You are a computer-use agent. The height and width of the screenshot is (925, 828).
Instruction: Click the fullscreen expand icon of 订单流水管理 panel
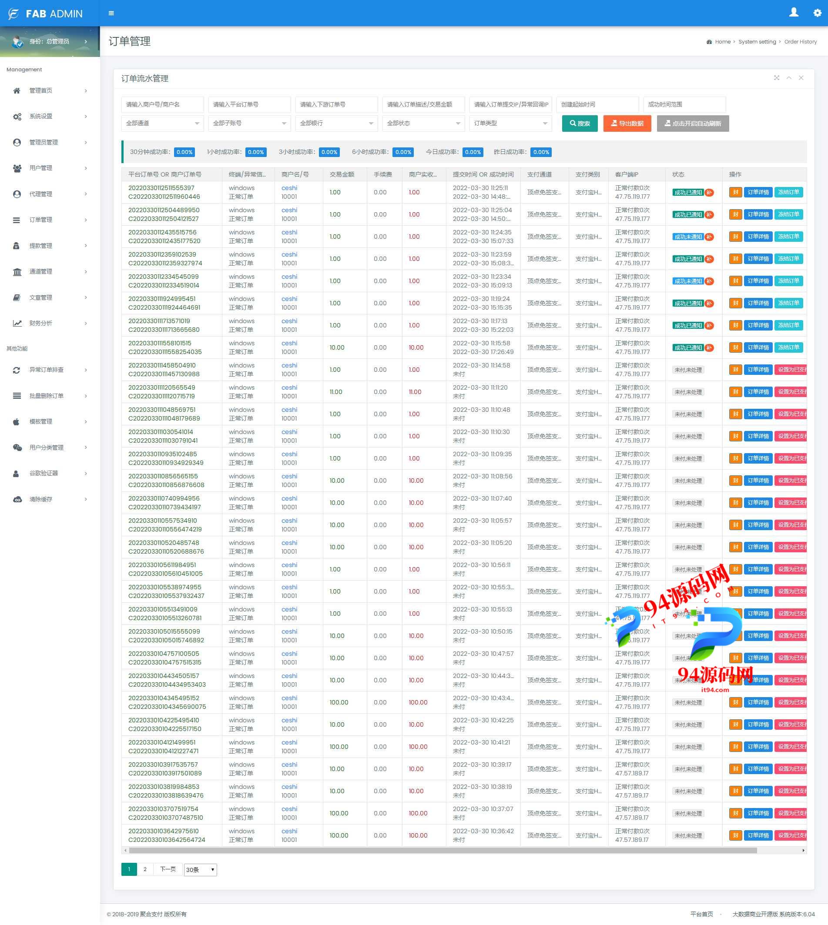coord(777,78)
